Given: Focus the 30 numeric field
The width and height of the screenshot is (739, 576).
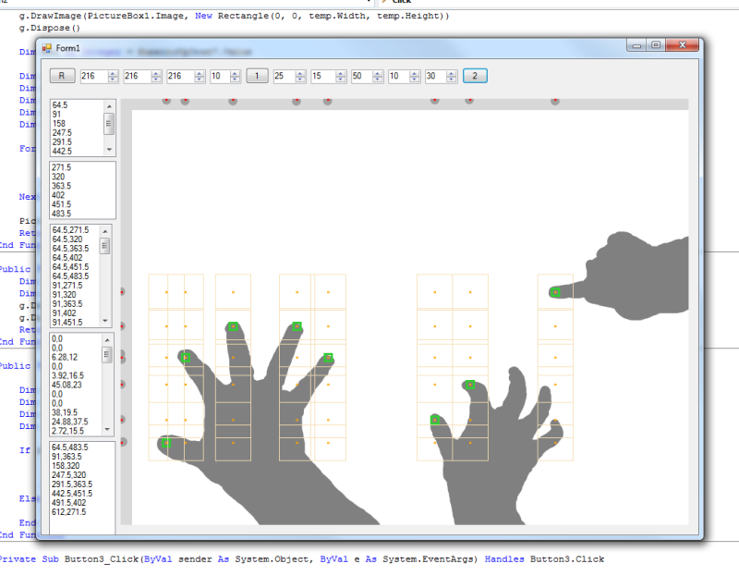Looking at the screenshot, I should pos(435,76).
